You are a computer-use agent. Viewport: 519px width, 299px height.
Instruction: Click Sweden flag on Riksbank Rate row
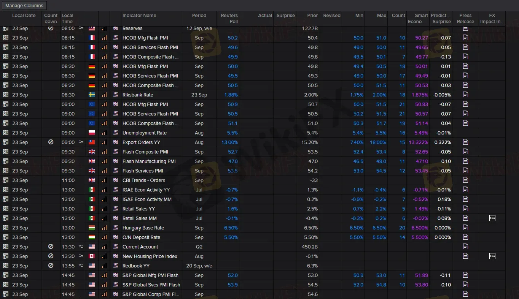(x=92, y=95)
